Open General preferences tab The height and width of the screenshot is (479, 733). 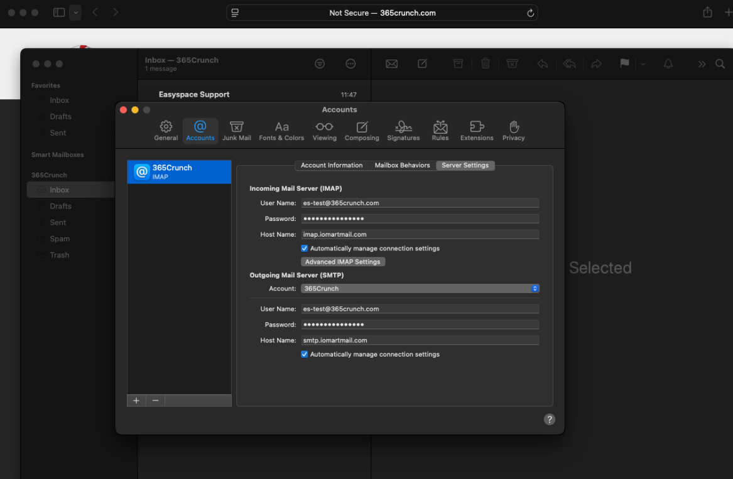click(166, 131)
